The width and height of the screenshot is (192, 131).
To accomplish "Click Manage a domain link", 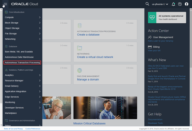I will 88,80.
